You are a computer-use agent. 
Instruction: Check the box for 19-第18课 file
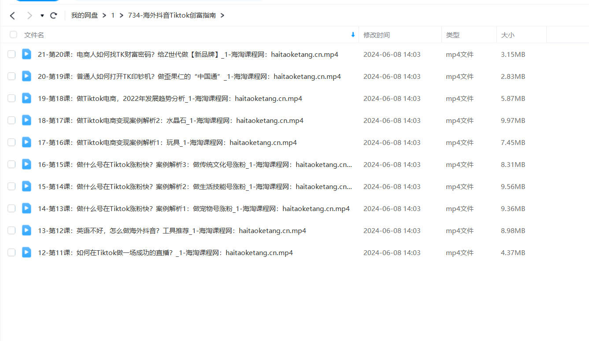11,98
